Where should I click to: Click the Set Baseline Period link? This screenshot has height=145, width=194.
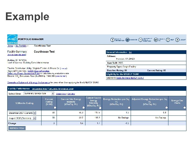click(40, 89)
